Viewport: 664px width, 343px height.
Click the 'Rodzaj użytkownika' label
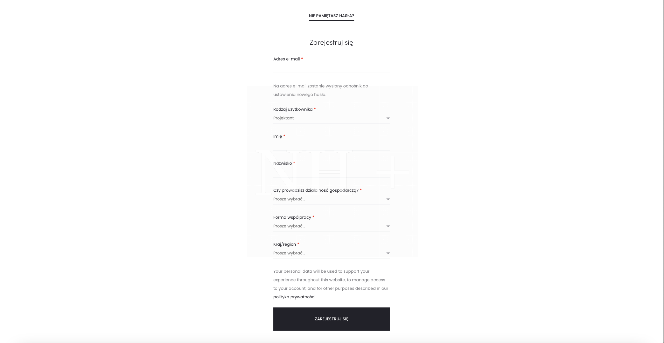pyautogui.click(x=293, y=109)
